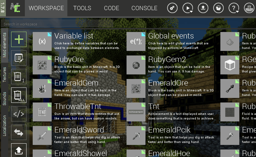Click the delete one element trash icon
256x157 pixels.
[19, 76]
